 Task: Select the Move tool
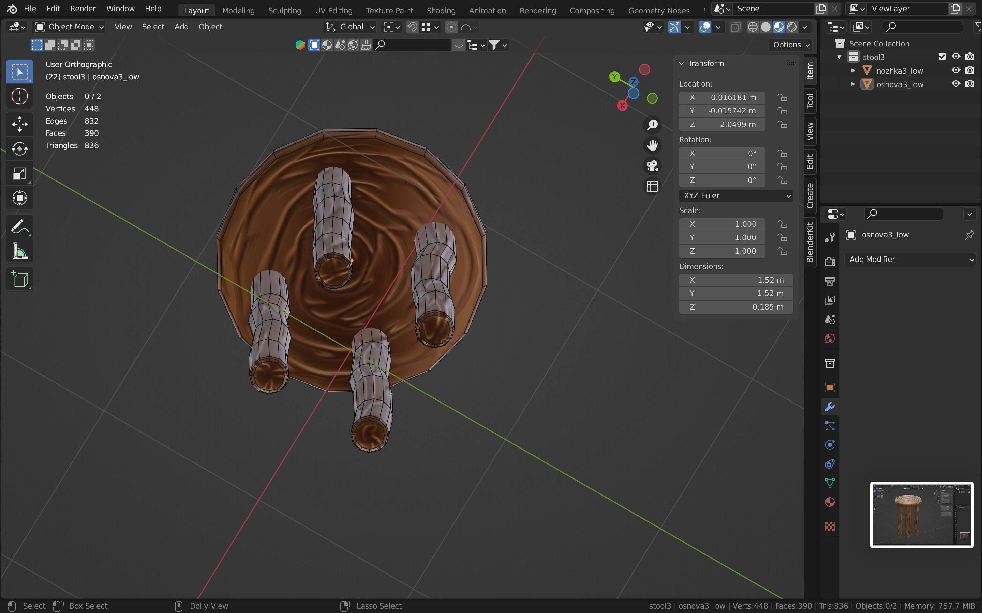click(19, 124)
